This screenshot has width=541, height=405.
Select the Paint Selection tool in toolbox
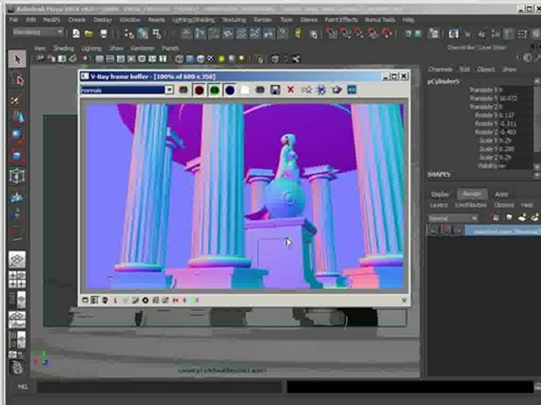[16, 100]
